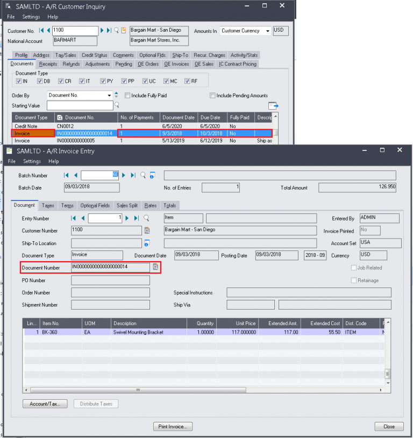
Task: Uncheck the IN document type checkbox
Action: coord(19,81)
